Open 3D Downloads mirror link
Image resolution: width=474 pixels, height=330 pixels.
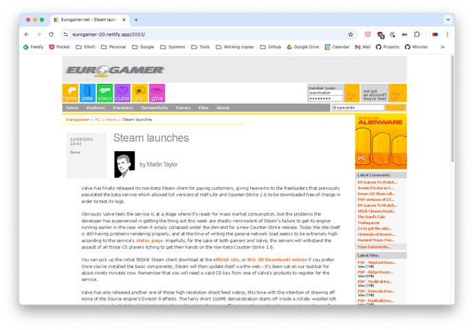click(x=278, y=260)
